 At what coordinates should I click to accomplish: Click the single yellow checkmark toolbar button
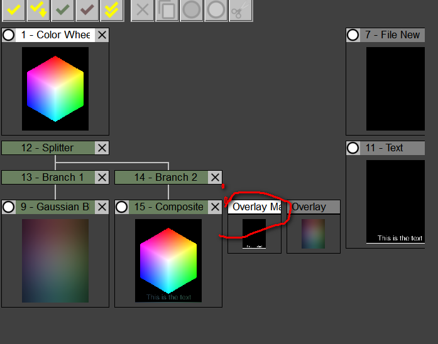coord(13,10)
